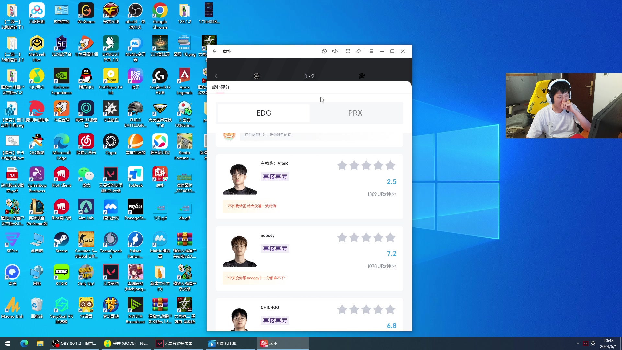Image resolution: width=622 pixels, height=350 pixels.
Task: Enter fullscreen mode in the 虎扑 window
Action: point(348,51)
